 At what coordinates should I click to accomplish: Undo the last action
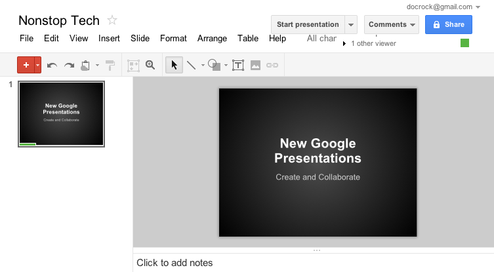[x=52, y=65]
